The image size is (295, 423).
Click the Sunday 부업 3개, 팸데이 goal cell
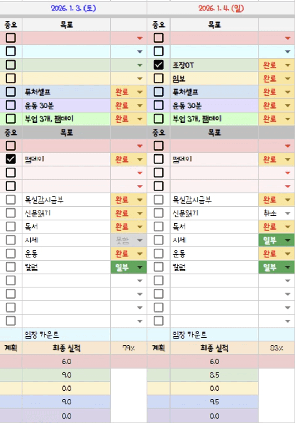pos(214,119)
